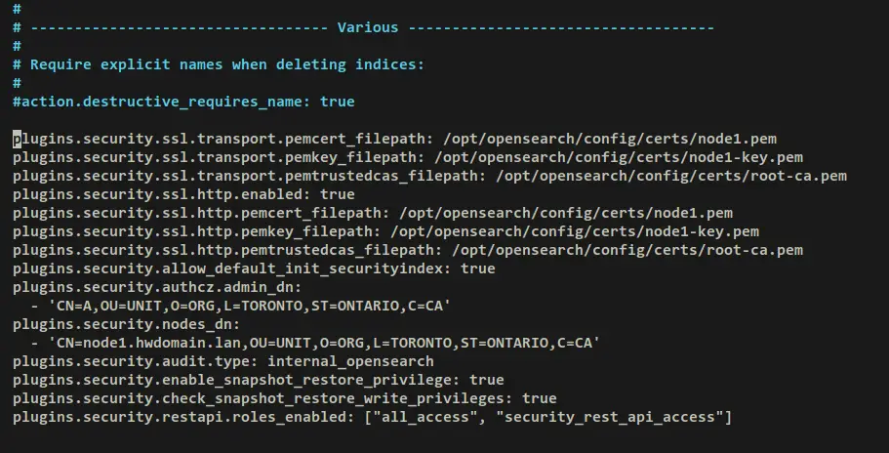Image resolution: width=889 pixels, height=453 pixels.
Task: Click the http.pemkey_filepath node1-key.pem path
Action: coord(575,232)
